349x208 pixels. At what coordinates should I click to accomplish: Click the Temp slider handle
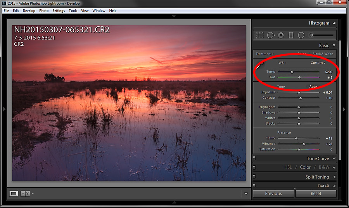coord(292,72)
